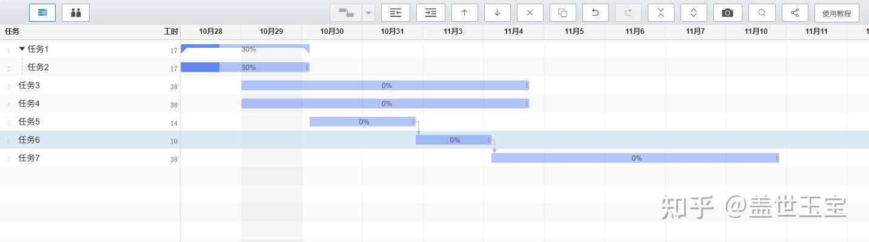
Task: Delete the task using the X button
Action: click(530, 13)
